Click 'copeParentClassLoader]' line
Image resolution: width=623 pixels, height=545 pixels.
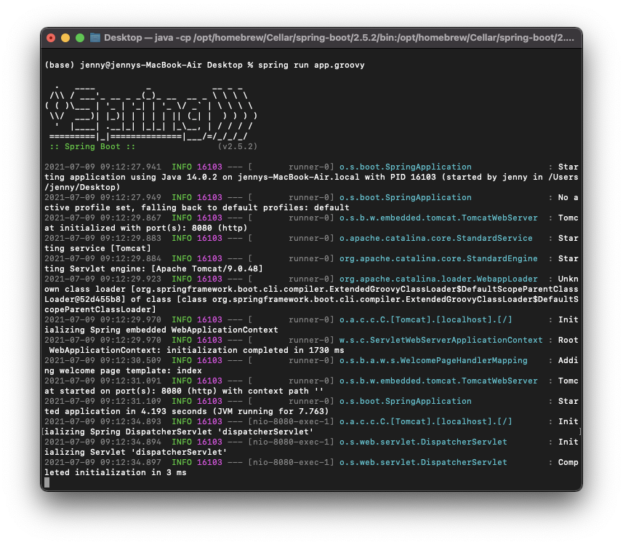click(100, 309)
